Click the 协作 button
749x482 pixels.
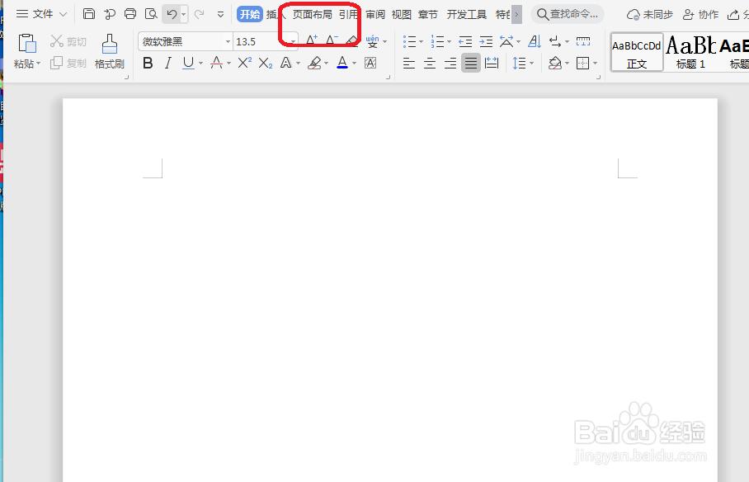(x=701, y=14)
